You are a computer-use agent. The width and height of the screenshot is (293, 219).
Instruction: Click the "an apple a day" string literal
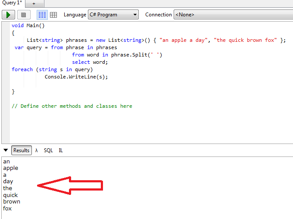click(184, 40)
